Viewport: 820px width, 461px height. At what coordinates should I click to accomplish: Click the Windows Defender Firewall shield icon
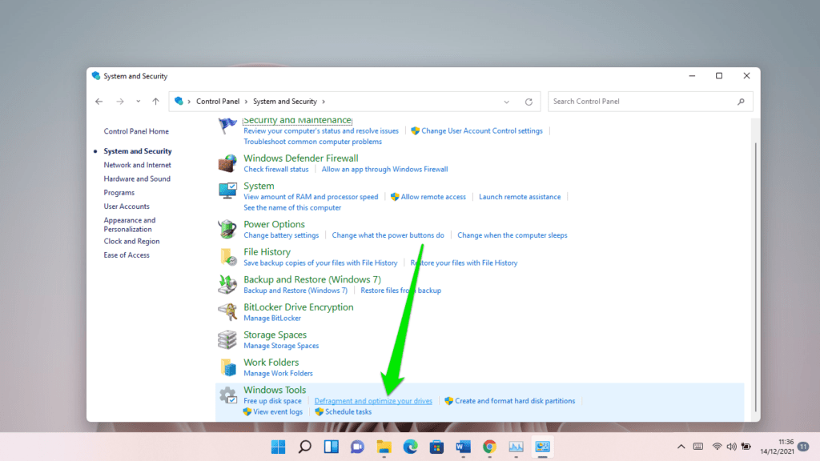[x=227, y=162]
